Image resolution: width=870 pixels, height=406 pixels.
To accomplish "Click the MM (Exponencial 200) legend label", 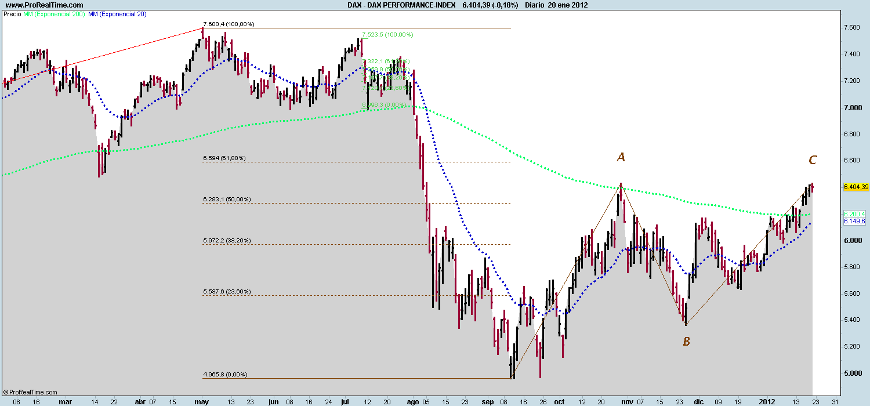I will click(54, 13).
